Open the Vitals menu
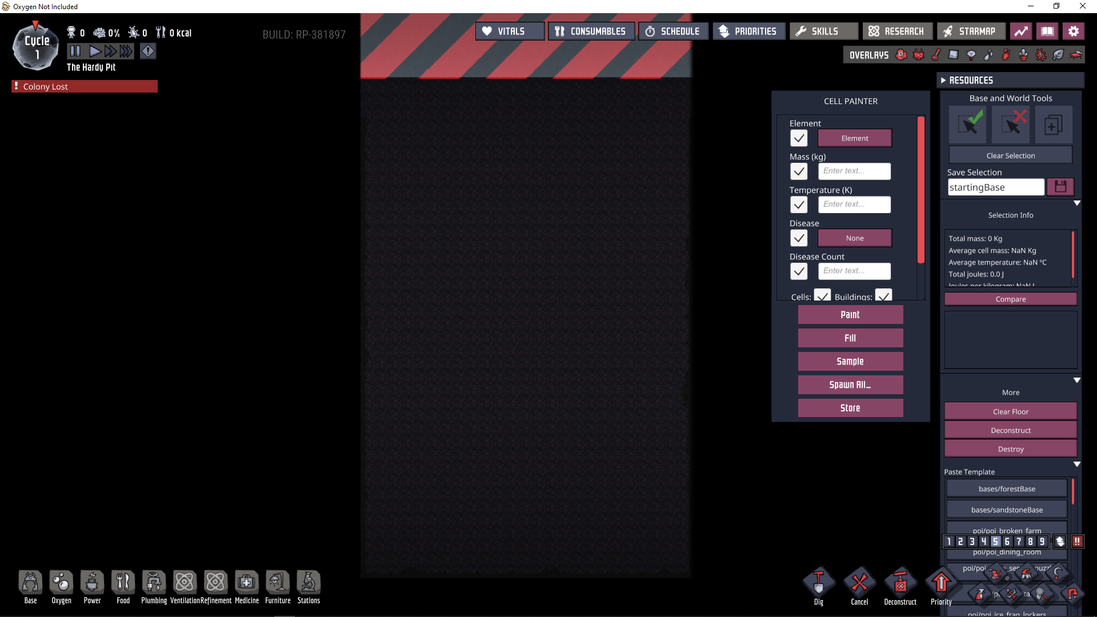Image resolution: width=1097 pixels, height=617 pixels. click(510, 31)
